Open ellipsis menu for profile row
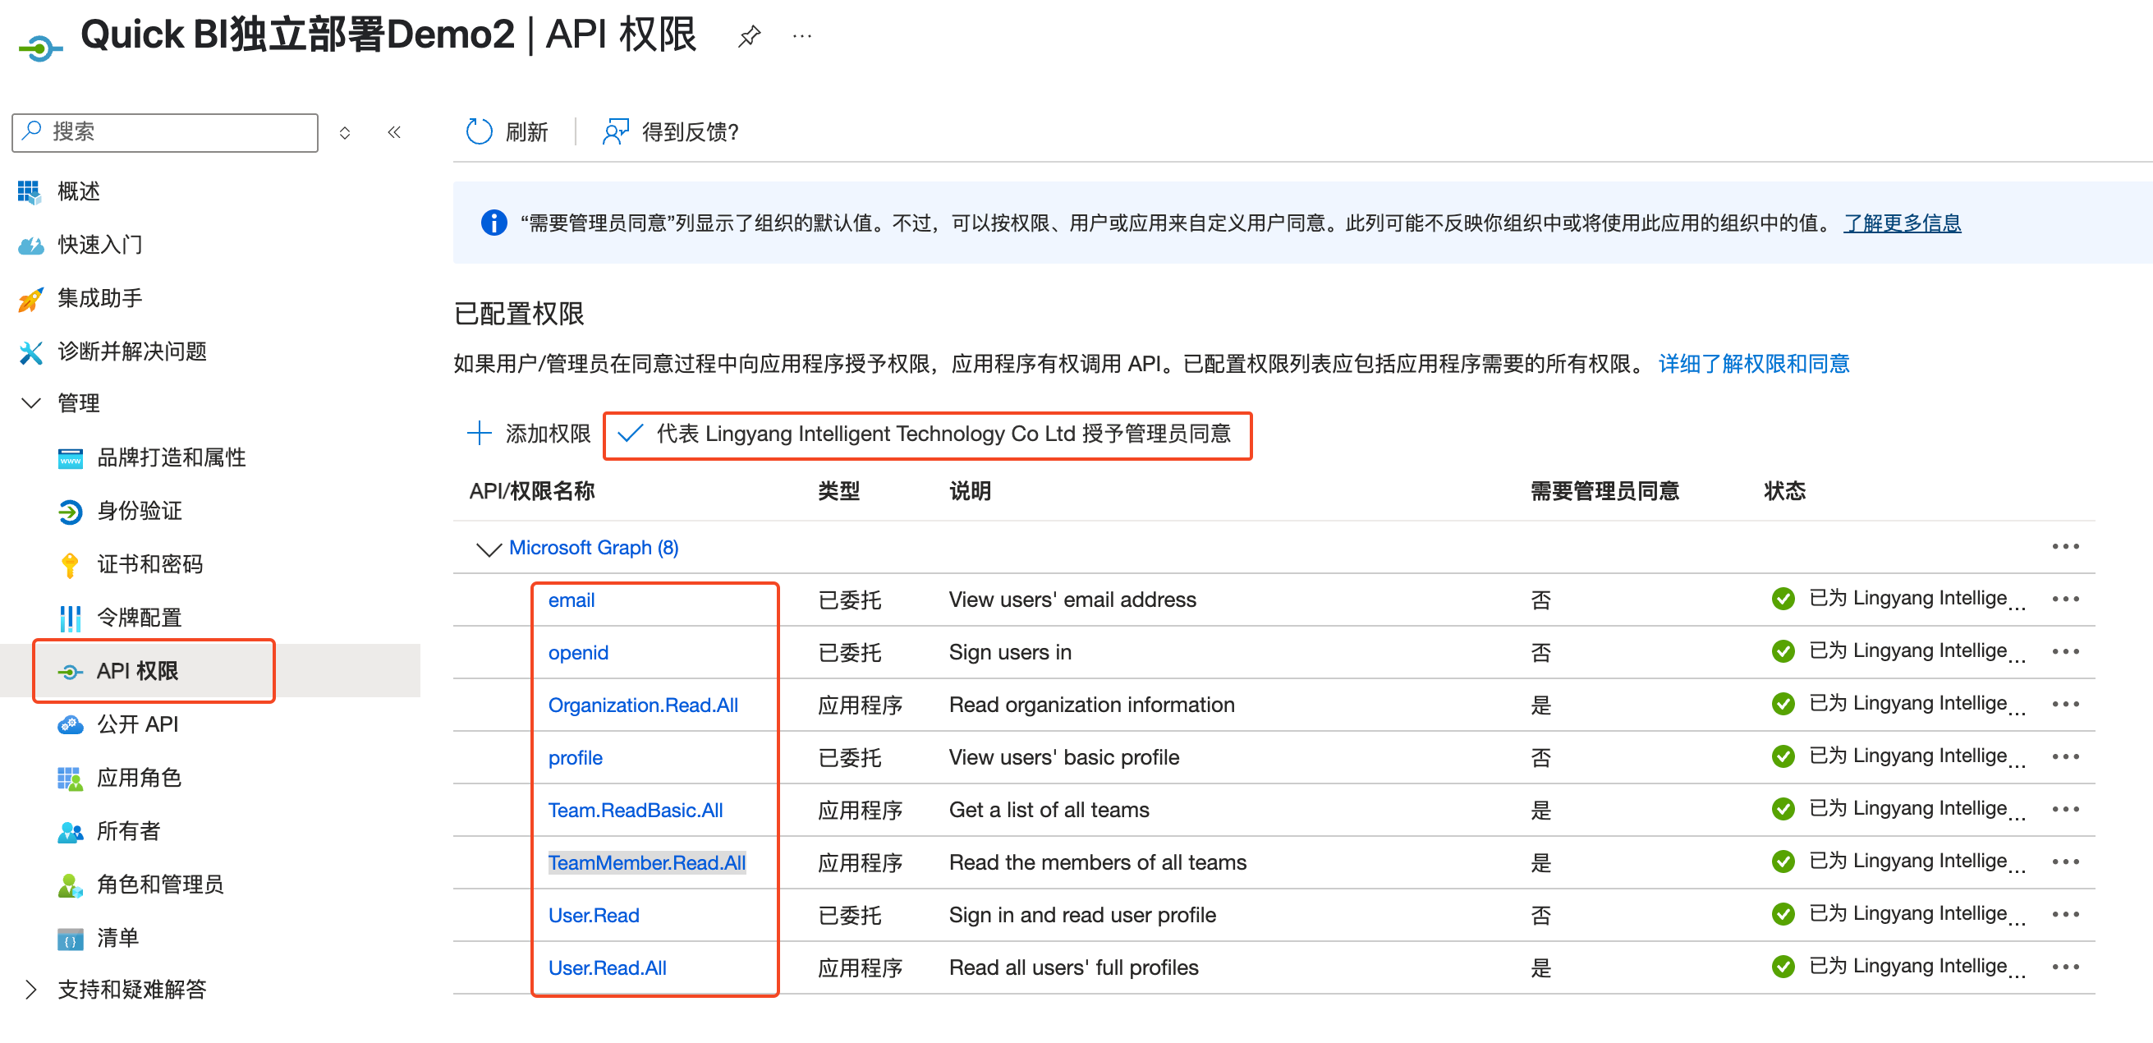 click(x=2064, y=756)
